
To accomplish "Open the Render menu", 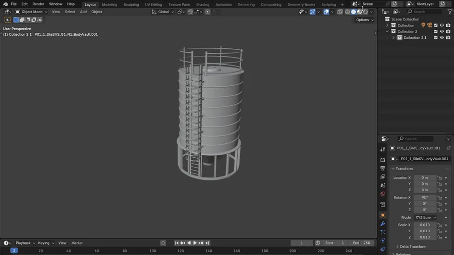I will point(38,4).
